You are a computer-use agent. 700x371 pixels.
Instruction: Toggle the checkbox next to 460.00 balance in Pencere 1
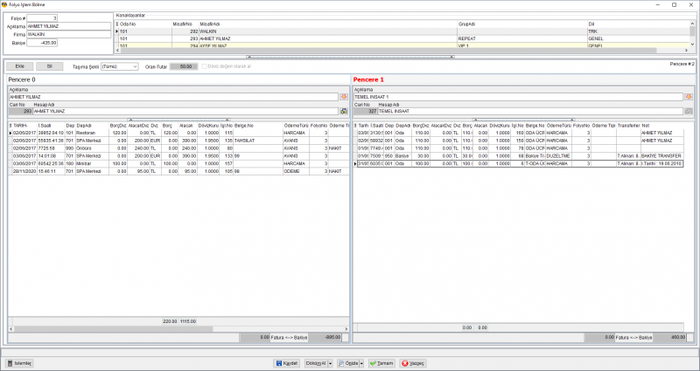pyautogui.click(x=690, y=338)
